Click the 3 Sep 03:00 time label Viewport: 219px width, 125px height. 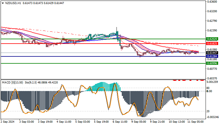(x=27, y=122)
